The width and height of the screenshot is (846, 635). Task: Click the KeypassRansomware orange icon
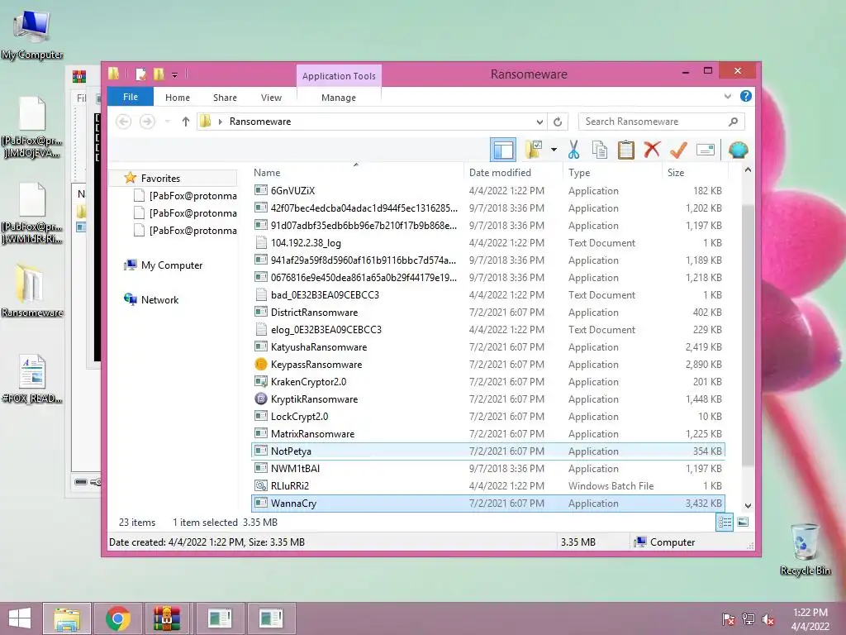(260, 365)
